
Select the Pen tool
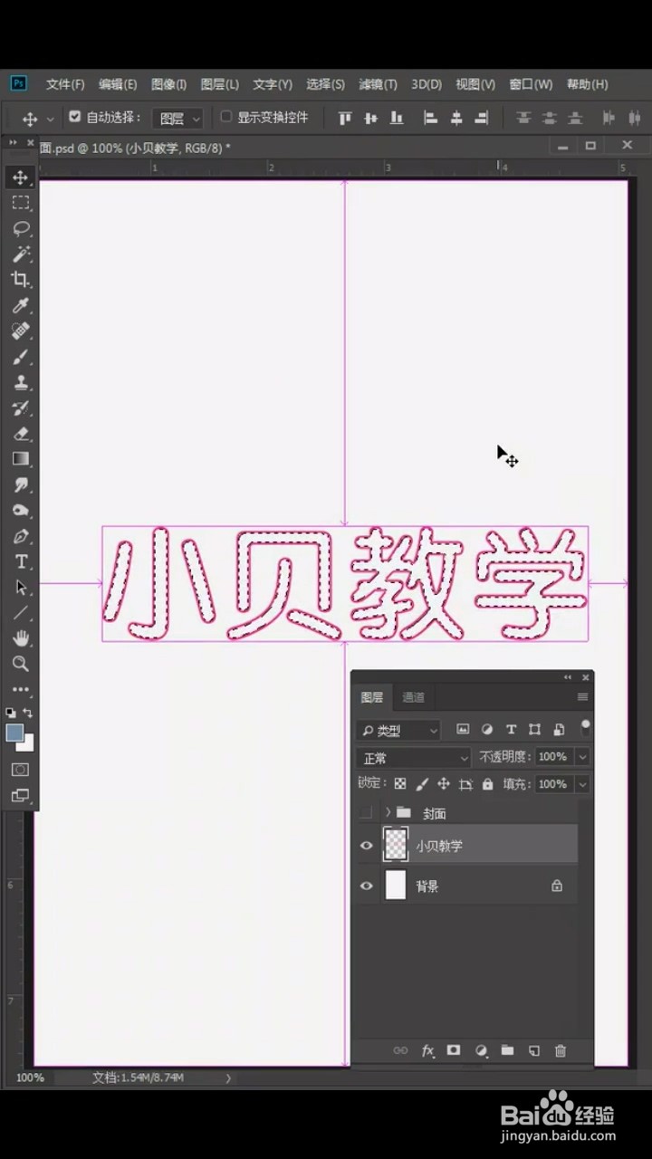pyautogui.click(x=21, y=536)
